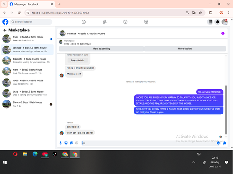
Task: Click More options button
Action: [x=185, y=49]
